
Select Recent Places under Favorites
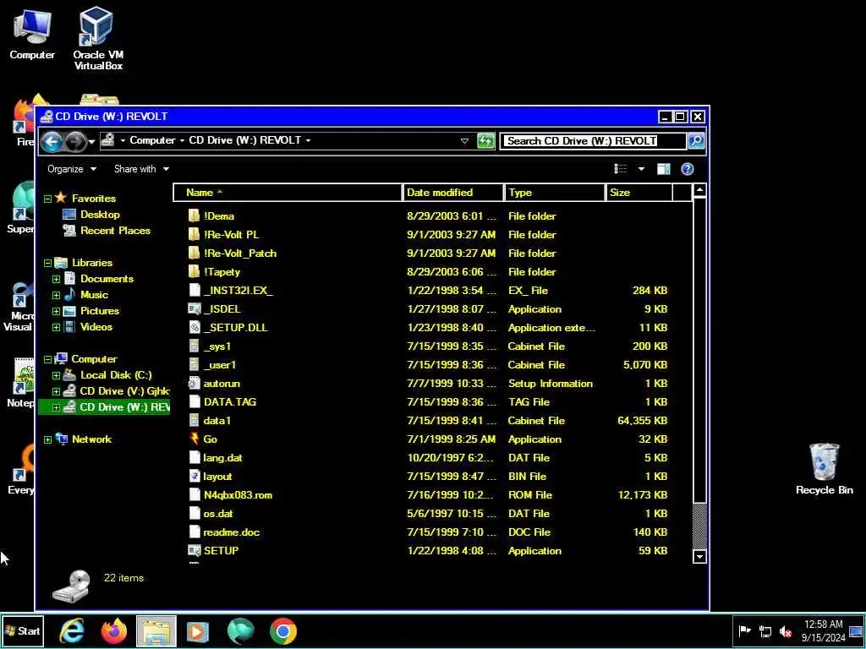click(115, 231)
